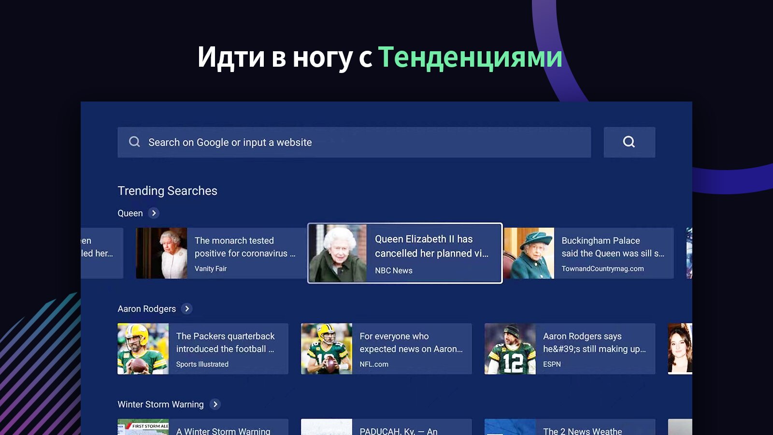Image resolution: width=773 pixels, height=435 pixels.
Task: Click the Queen photo in Vanity Fair card
Action: tap(162, 253)
